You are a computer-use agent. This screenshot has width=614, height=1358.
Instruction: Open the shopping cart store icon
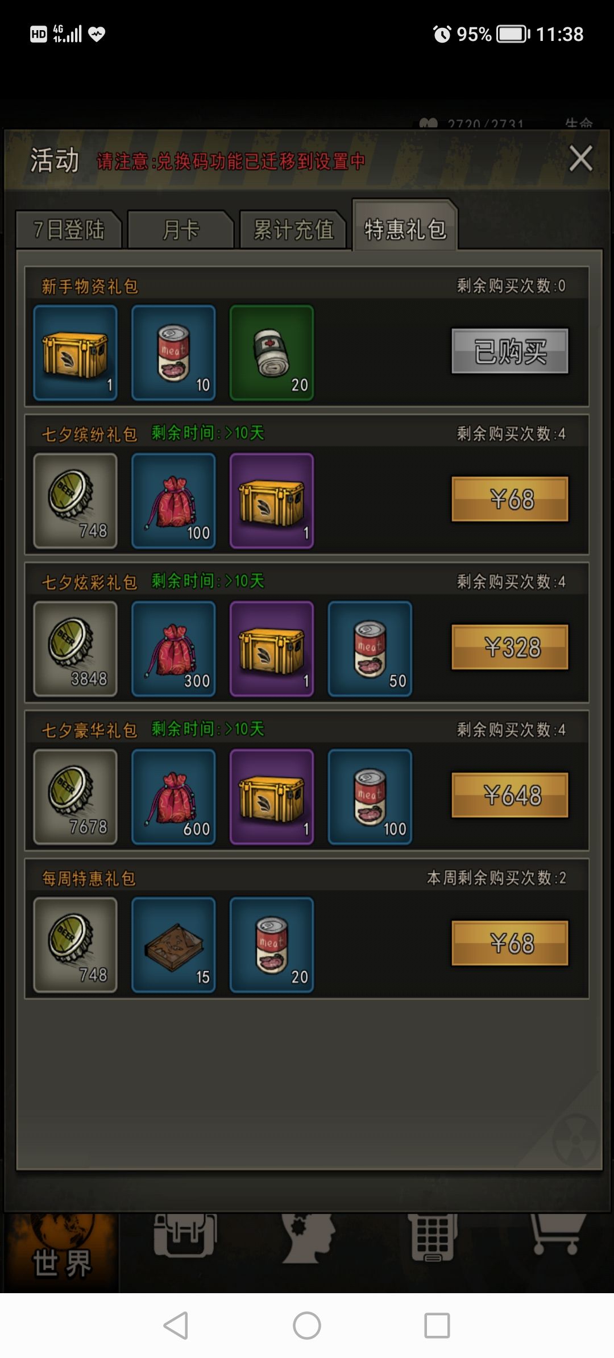pyautogui.click(x=557, y=1234)
